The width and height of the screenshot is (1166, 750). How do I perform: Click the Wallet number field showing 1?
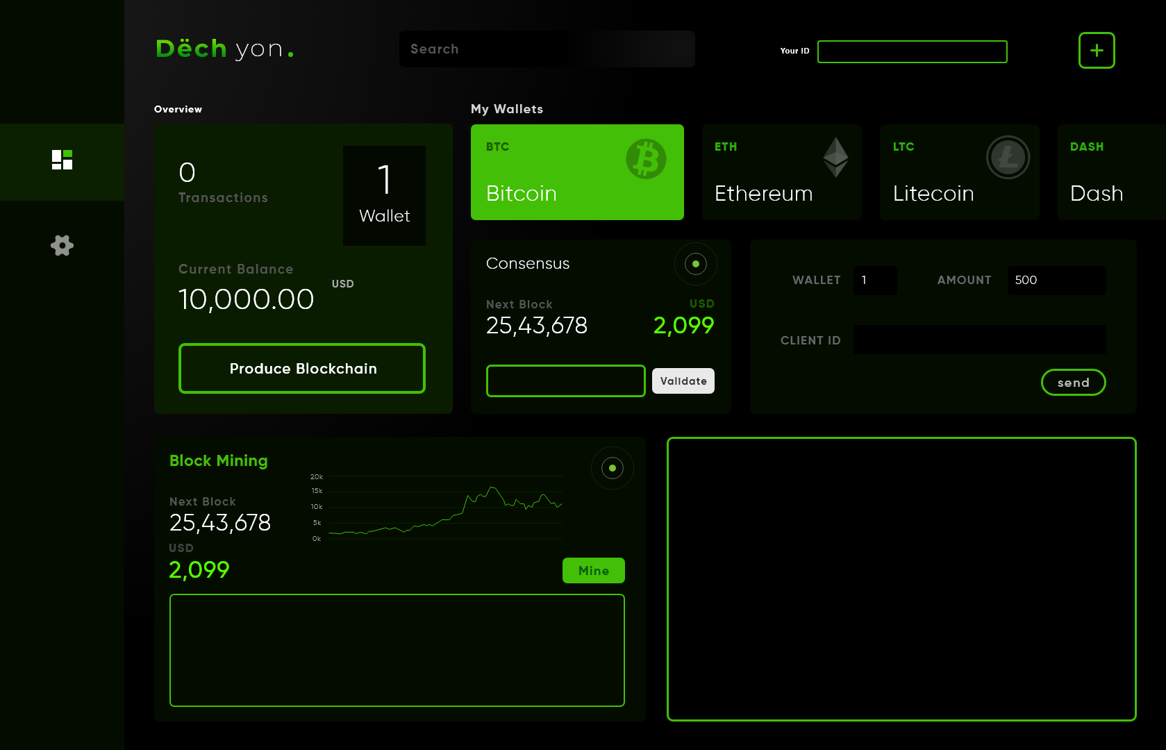(874, 280)
